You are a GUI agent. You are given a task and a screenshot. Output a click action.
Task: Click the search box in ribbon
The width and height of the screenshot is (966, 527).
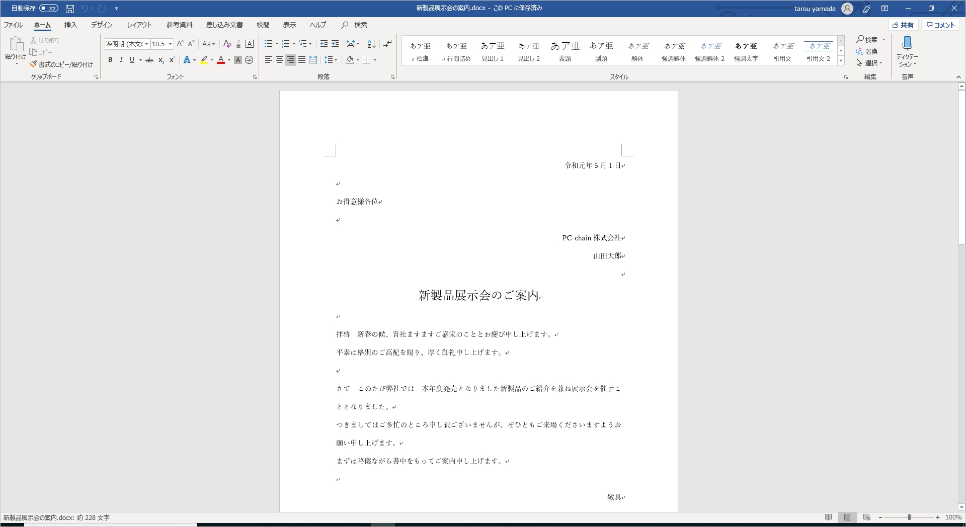[x=354, y=25]
